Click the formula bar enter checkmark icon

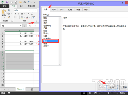pyautogui.click(x=35, y=26)
